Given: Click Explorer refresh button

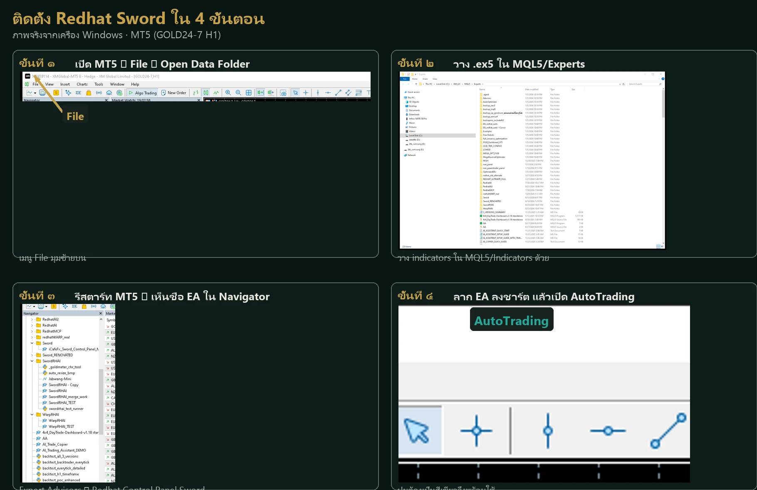Looking at the screenshot, I should pyautogui.click(x=623, y=84).
